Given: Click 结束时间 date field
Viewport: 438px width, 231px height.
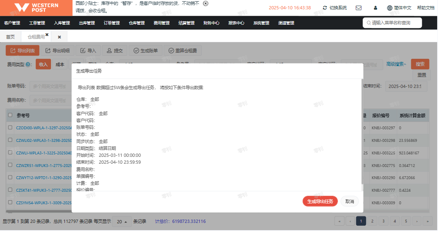Looking at the screenshot, I should [406, 86].
